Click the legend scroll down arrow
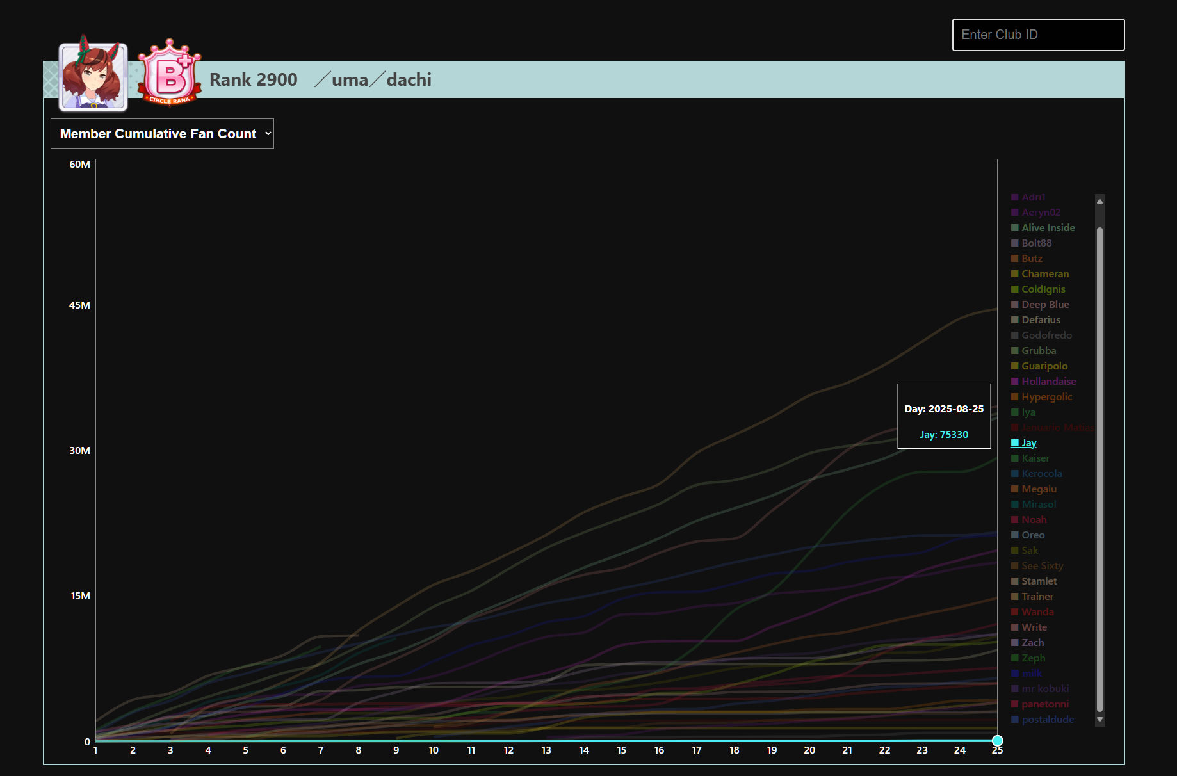The width and height of the screenshot is (1177, 776). 1100,719
